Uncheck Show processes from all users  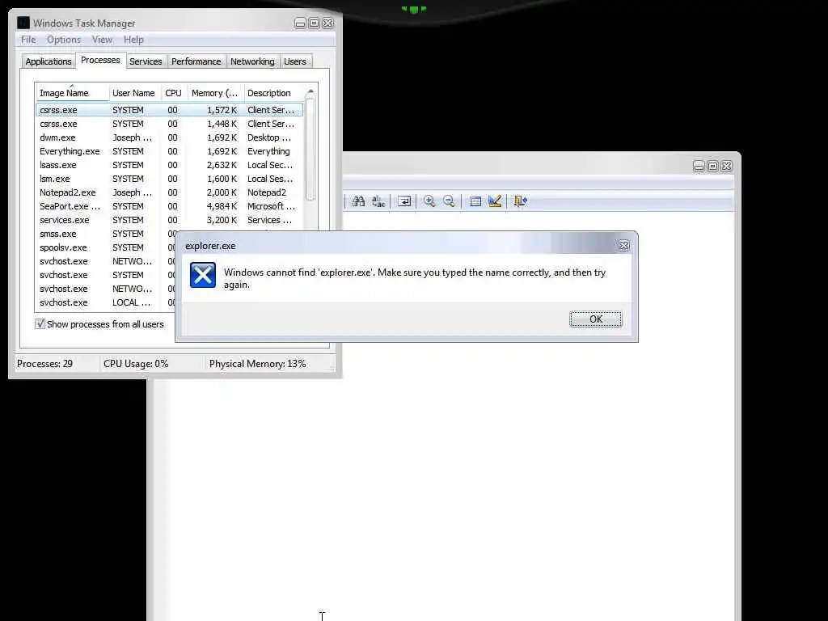[40, 323]
